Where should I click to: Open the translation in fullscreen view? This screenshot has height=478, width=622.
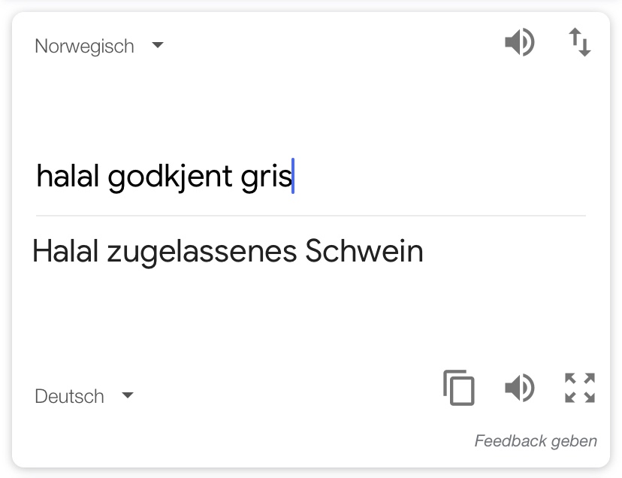(x=579, y=388)
